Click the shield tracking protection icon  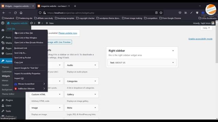coord(40,13)
